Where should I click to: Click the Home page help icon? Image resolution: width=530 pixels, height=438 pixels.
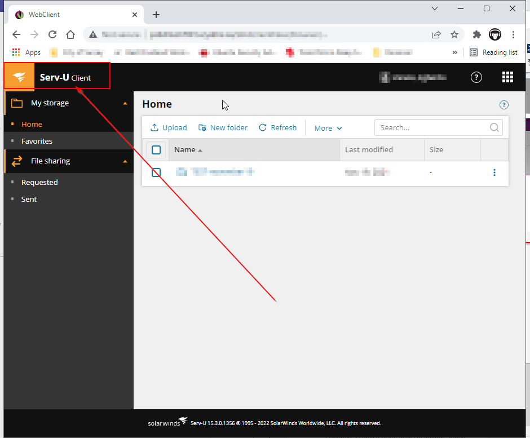pos(503,105)
